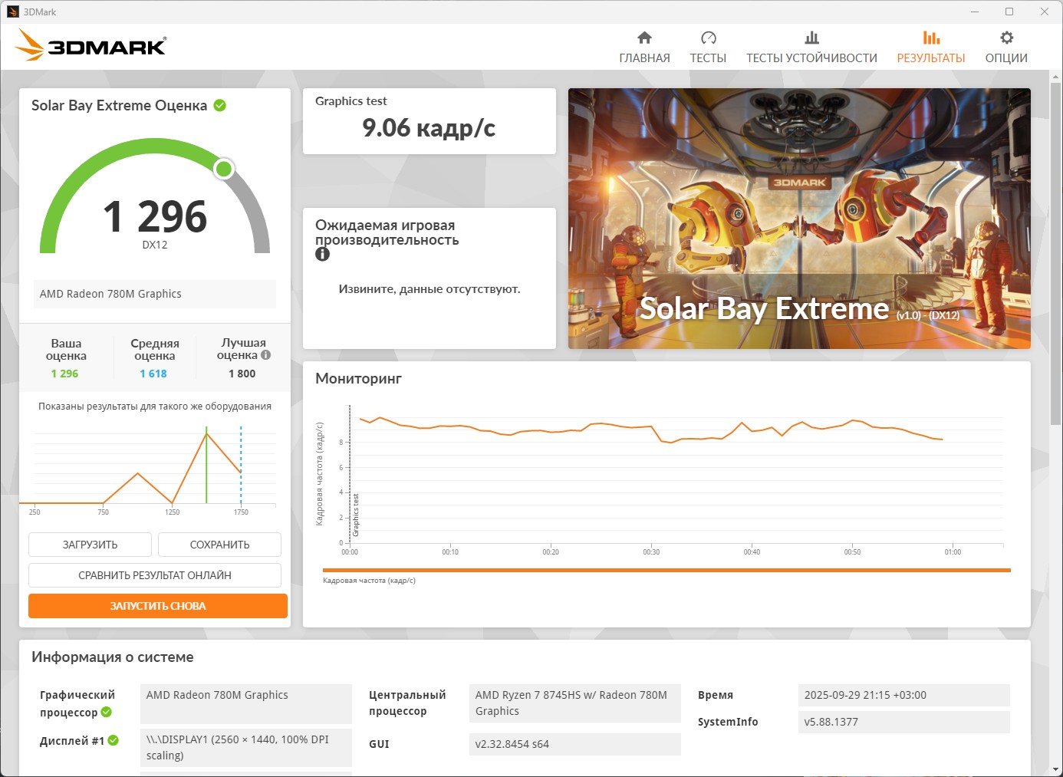Click the orange results icon above РЕЗУЛЬТАТЫ
The height and width of the screenshot is (777, 1063).
[x=931, y=38]
